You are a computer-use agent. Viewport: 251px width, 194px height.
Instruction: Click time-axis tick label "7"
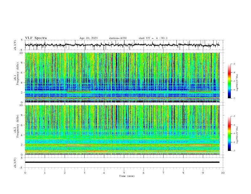[x=164, y=173]
